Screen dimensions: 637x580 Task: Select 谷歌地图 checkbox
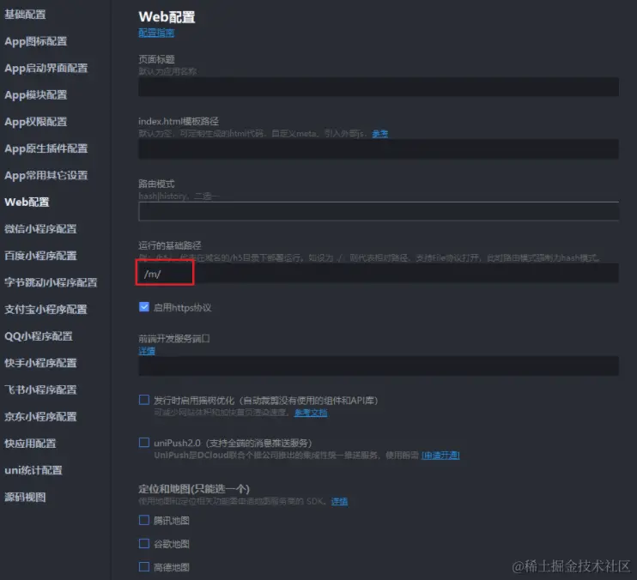pyautogui.click(x=144, y=543)
